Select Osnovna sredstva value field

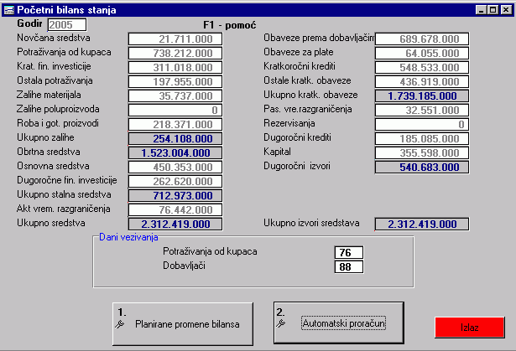point(175,167)
